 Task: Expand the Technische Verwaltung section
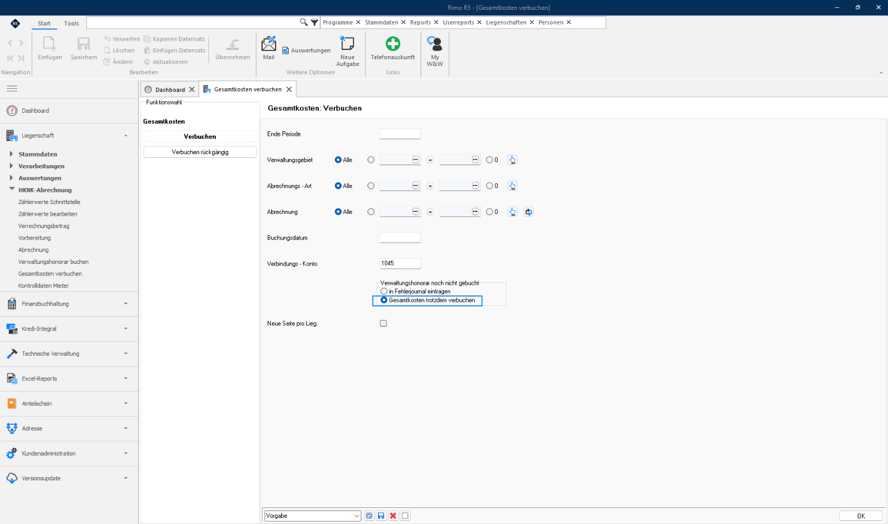pyautogui.click(x=69, y=354)
